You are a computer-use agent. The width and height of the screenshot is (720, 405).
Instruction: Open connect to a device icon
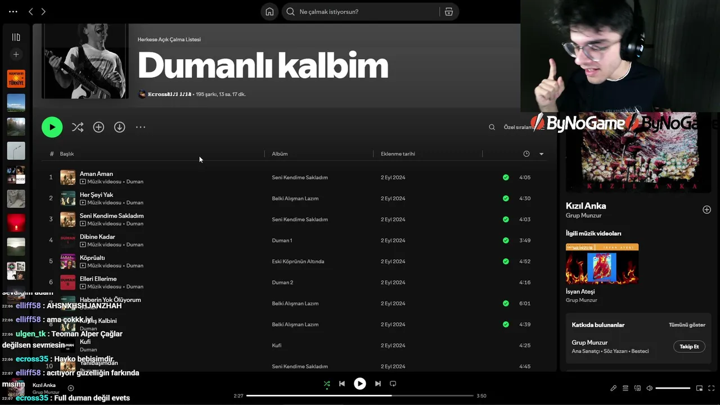click(637, 388)
